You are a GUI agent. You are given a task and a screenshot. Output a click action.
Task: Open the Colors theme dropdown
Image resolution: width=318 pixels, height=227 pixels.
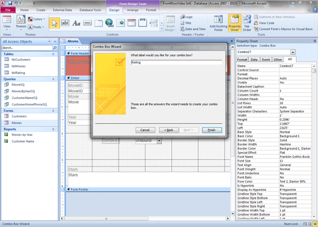click(37, 19)
